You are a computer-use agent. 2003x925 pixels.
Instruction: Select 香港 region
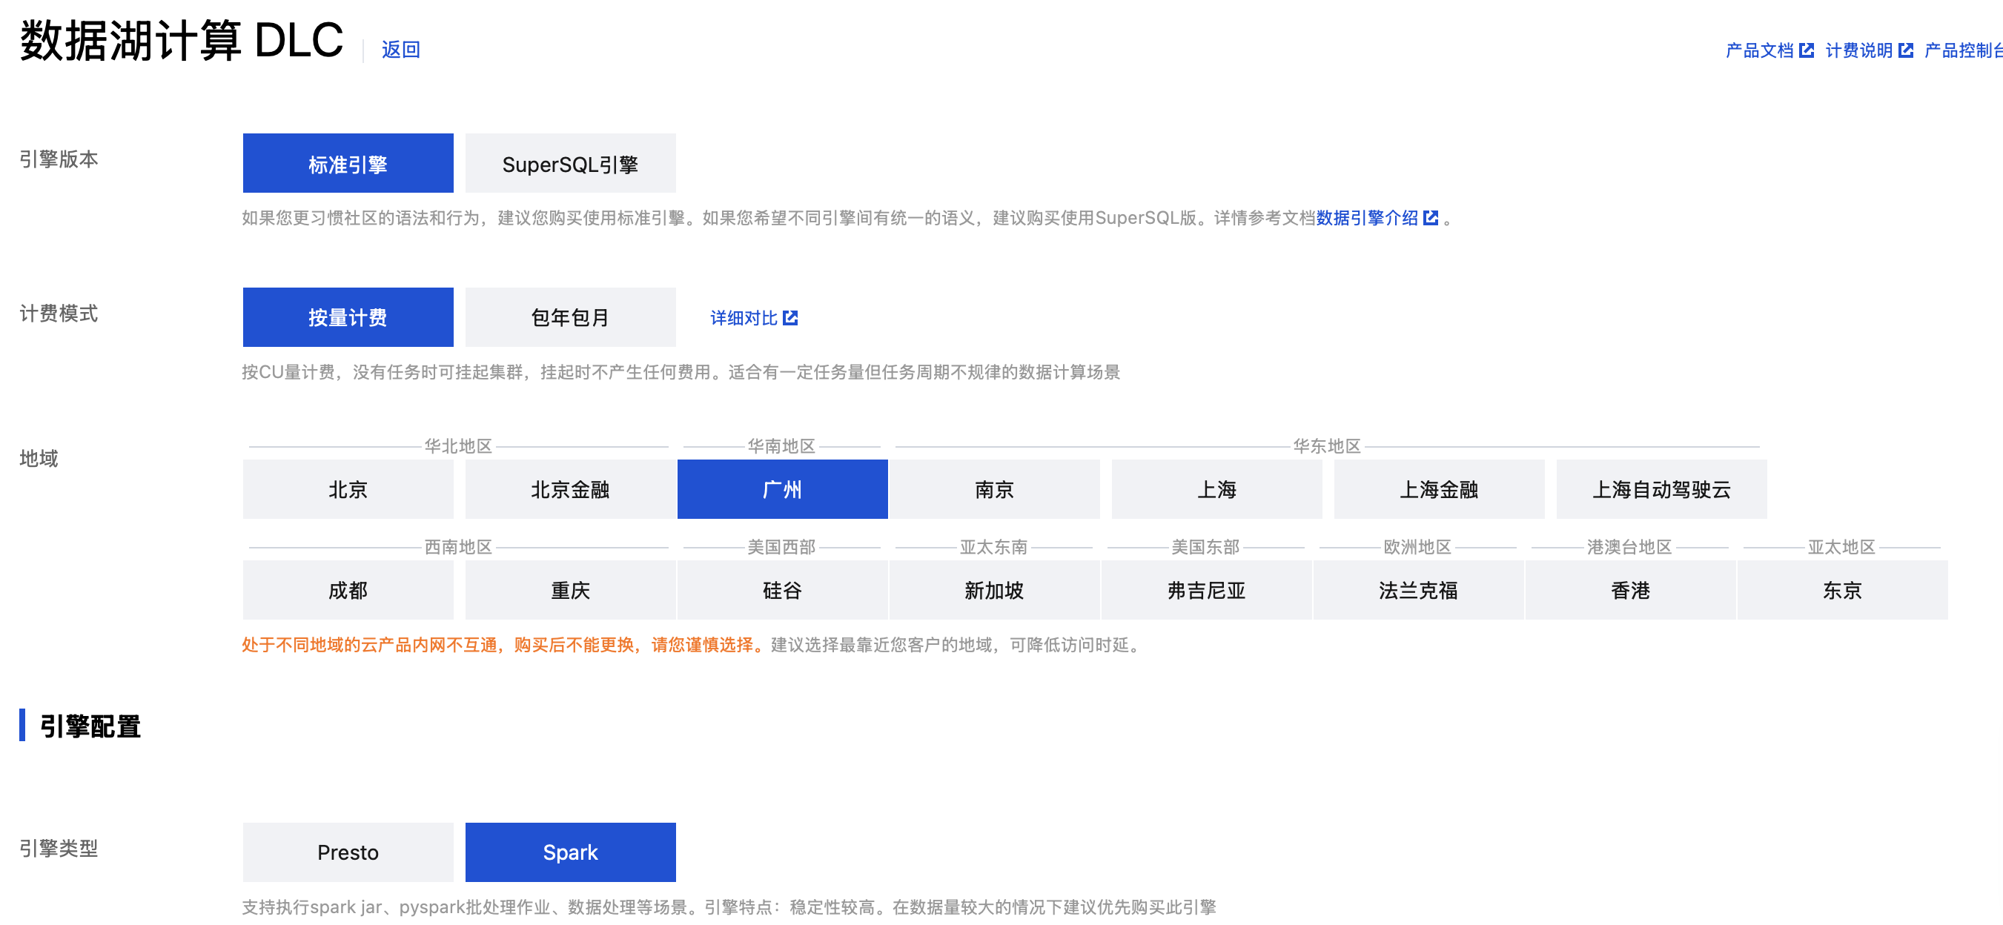(x=1631, y=590)
